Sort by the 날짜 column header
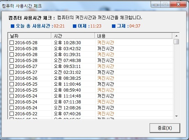Image resolution: width=189 pixels, height=140 pixels. [30, 36]
